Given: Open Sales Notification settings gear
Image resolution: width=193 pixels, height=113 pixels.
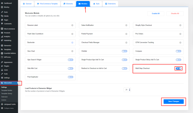Looking at the screenshot, I should tap(126, 25).
